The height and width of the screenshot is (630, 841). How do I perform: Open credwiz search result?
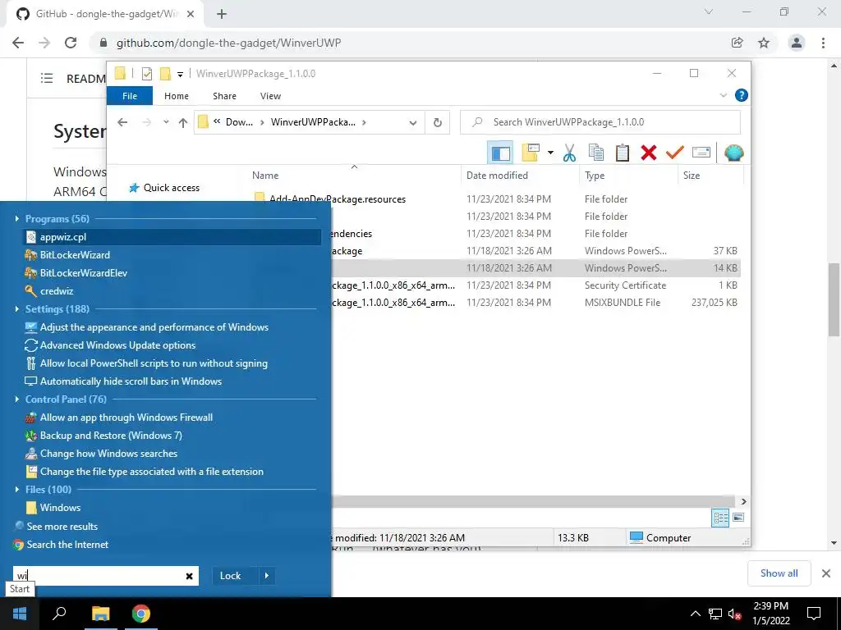57,291
